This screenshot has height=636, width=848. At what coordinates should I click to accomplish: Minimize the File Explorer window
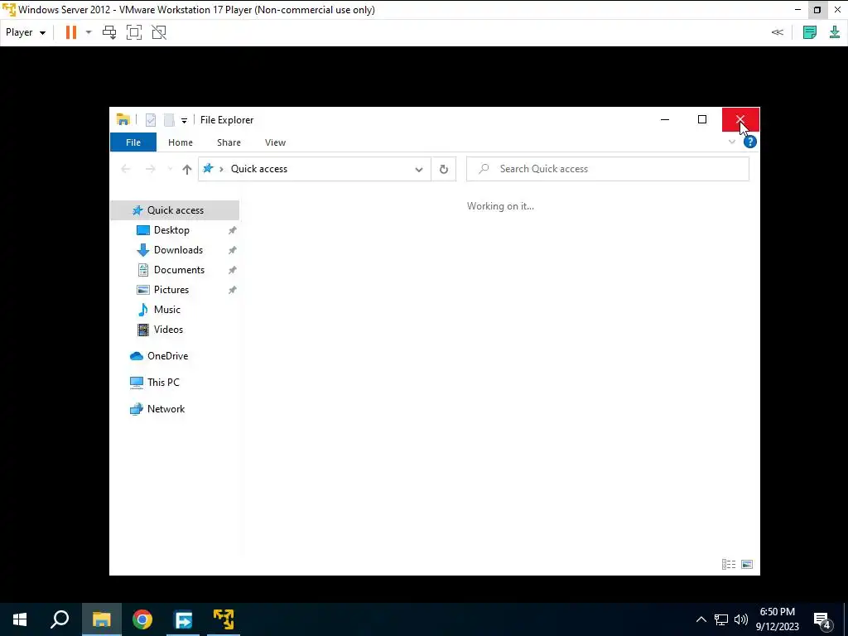[665, 119]
